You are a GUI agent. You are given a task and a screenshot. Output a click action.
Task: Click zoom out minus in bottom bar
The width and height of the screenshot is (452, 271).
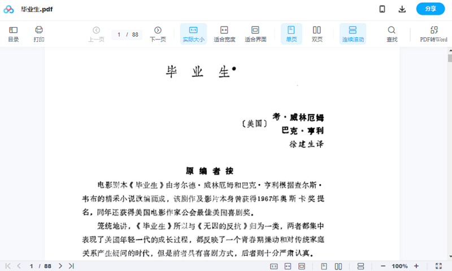point(383,266)
